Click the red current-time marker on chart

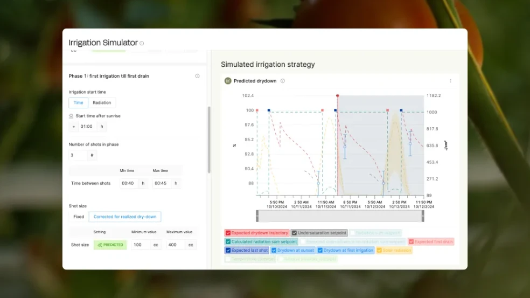coord(338,96)
